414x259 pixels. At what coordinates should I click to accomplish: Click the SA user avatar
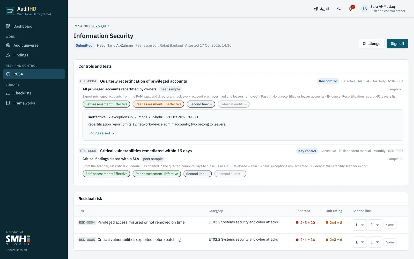[365, 9]
